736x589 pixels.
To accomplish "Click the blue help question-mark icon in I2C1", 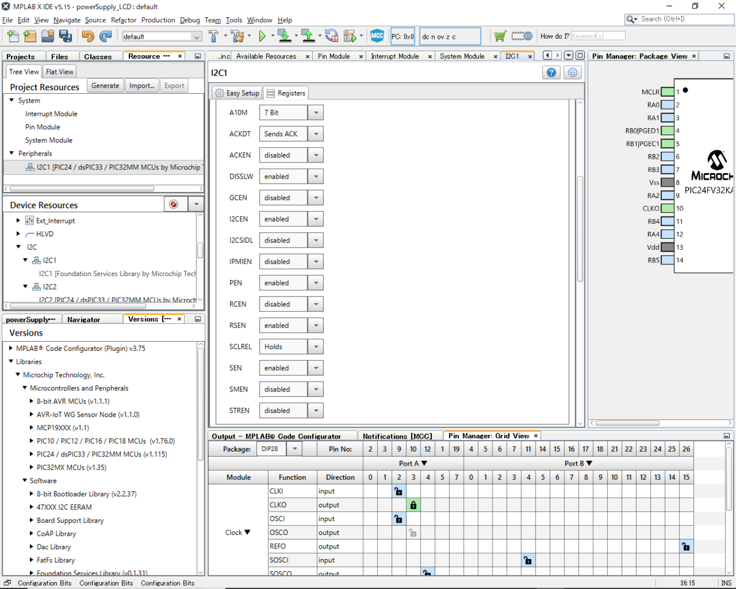I will (552, 72).
